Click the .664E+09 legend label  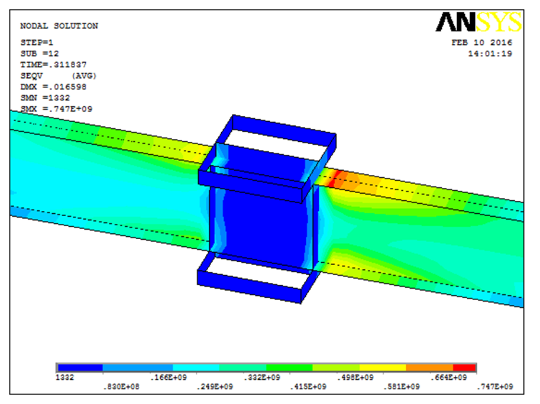448,377
